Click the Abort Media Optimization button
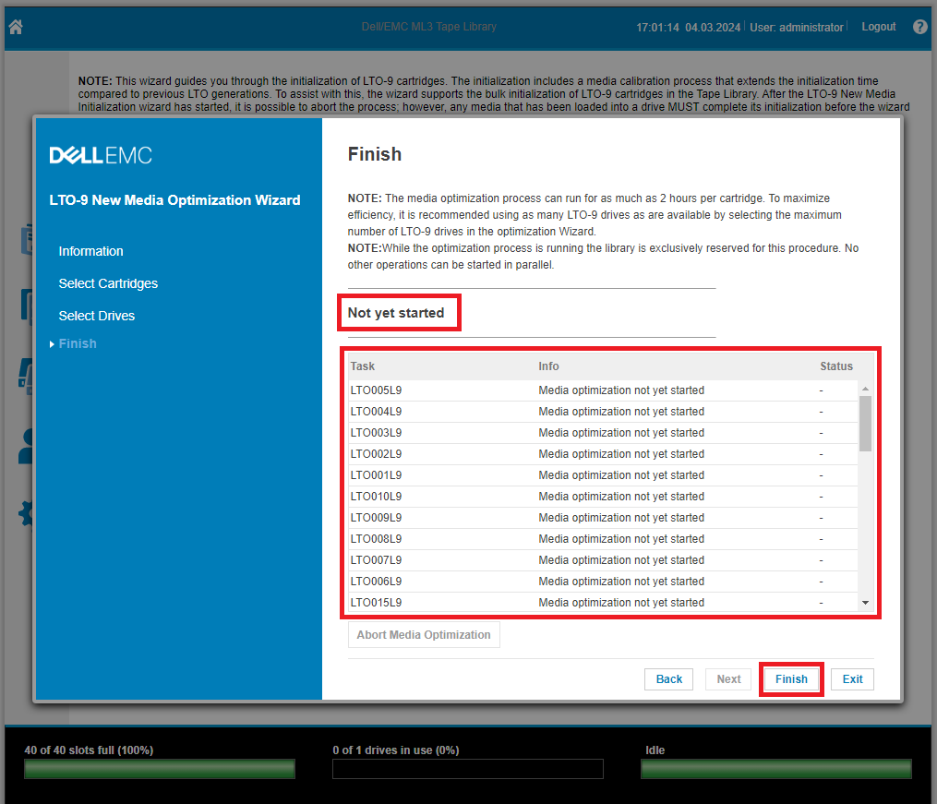The image size is (937, 804). pyautogui.click(x=424, y=635)
